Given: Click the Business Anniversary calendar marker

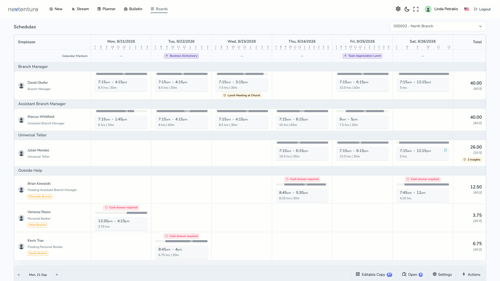Looking at the screenshot, I should coord(181,56).
